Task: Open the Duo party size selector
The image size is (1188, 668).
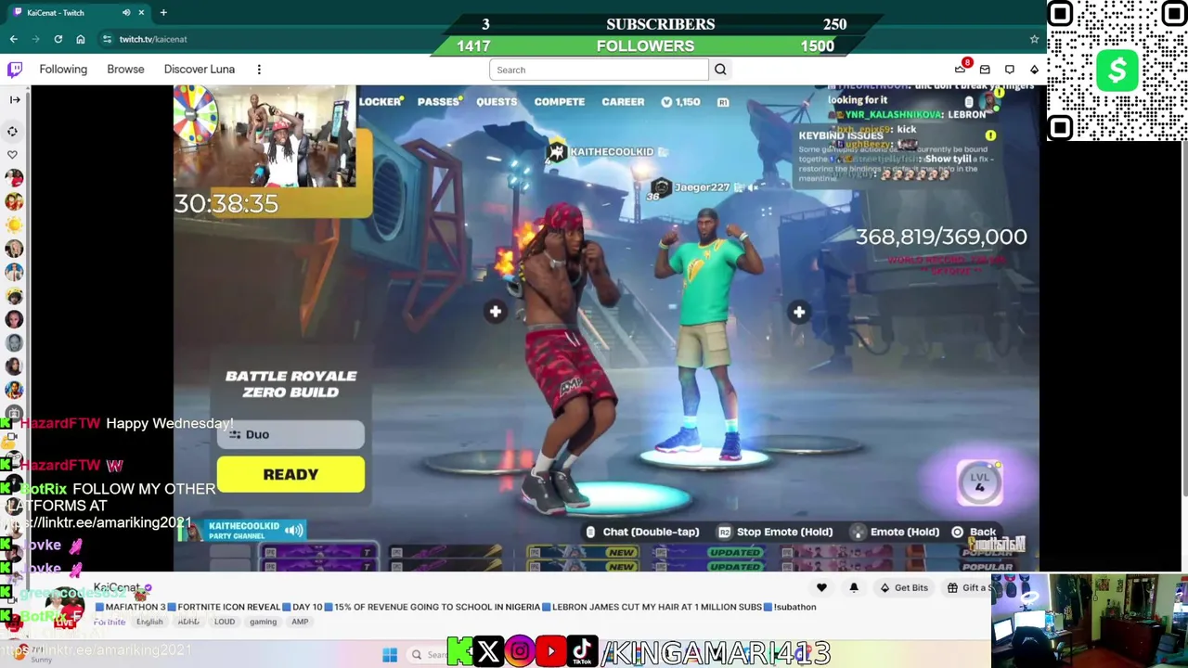Action: point(291,434)
